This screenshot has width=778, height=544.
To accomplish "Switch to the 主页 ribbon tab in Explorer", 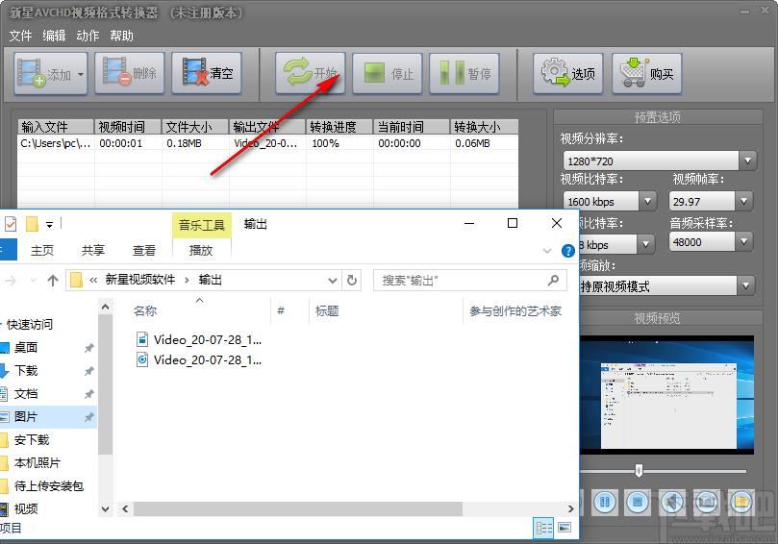I will 42,251.
